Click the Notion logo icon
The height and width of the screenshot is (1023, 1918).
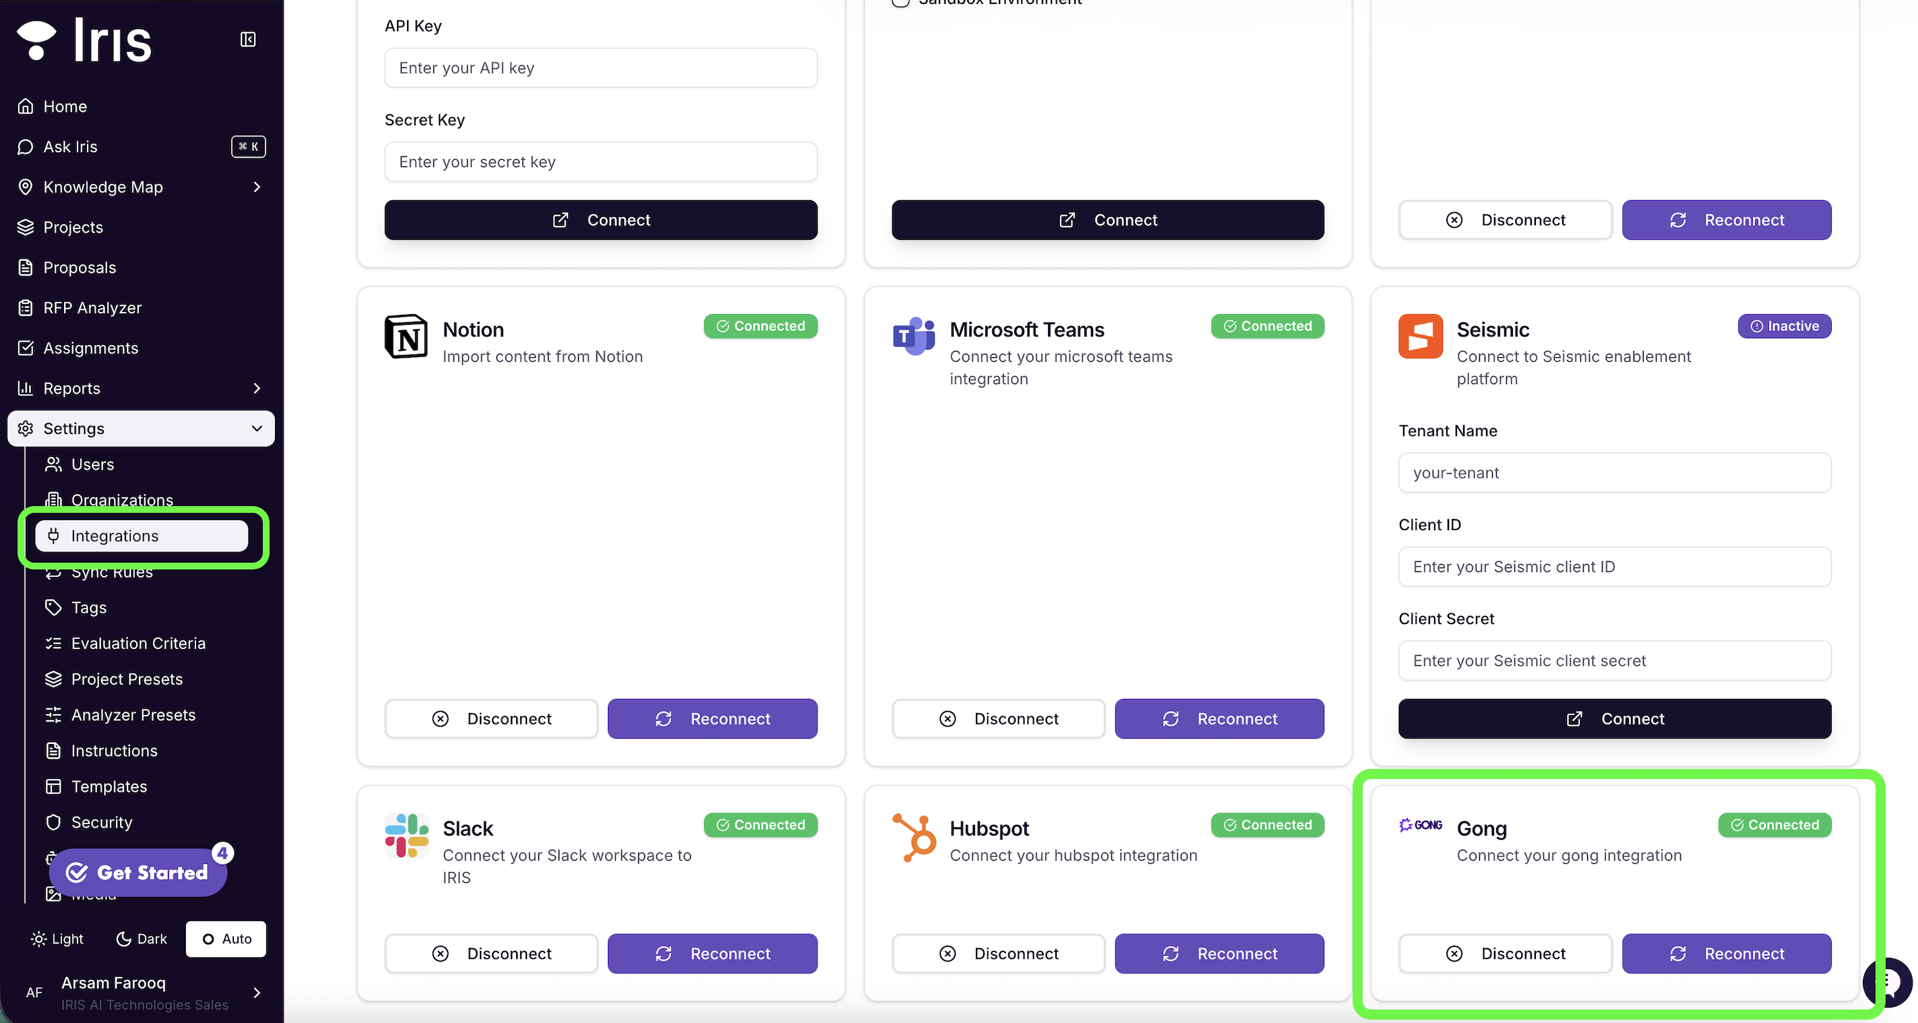406,336
